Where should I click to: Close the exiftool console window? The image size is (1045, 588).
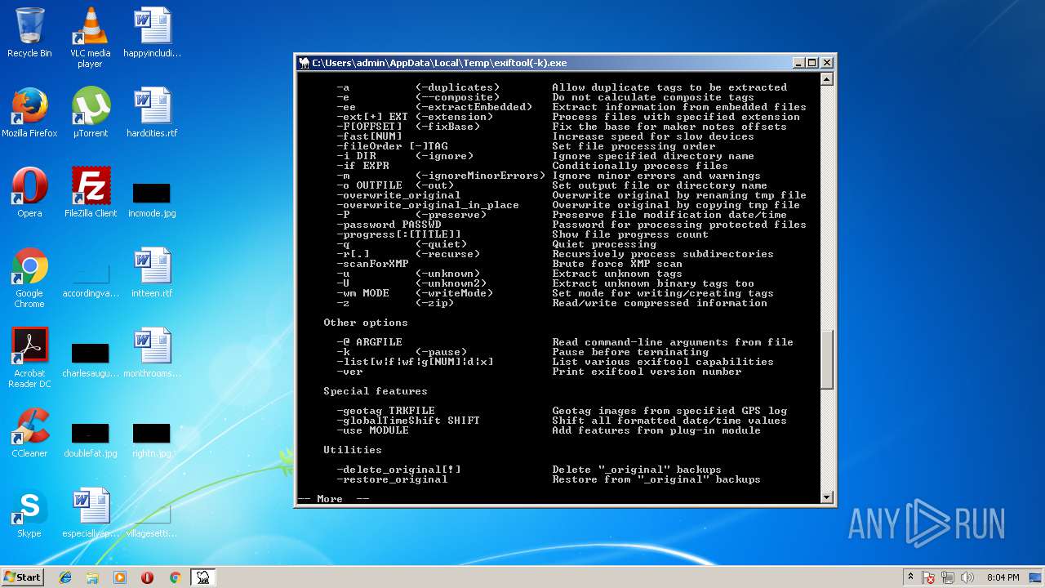(827, 63)
